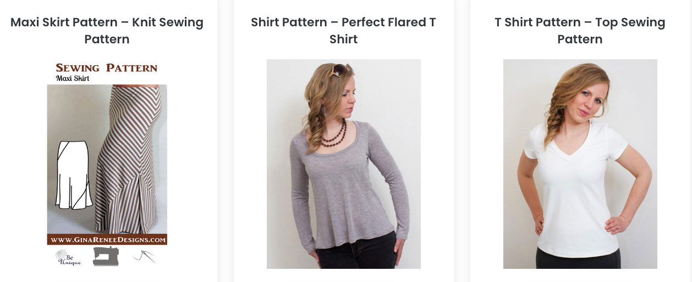Click the side braid of woman in white tee
The height and width of the screenshot is (282, 692).
point(557,118)
